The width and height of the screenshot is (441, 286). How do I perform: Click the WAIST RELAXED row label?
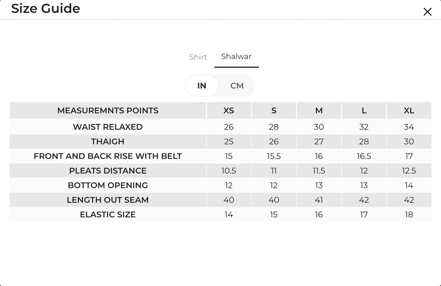pos(108,127)
